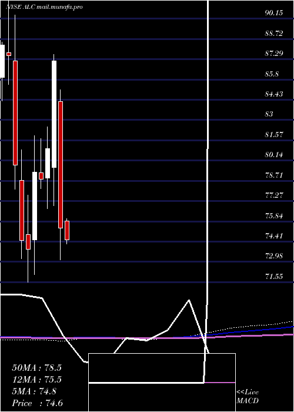Click the 5MA : 74.8 readout
Image resolution: width=294 pixels, height=412 pixels.
click(34, 391)
